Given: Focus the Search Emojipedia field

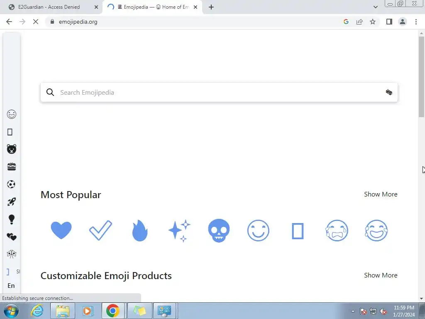Looking at the screenshot, I should [219, 92].
